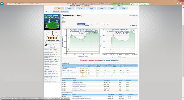Open $1,500 Guaranteed - Turbo-Deep game link
184x100 pixels.
click(68, 72)
